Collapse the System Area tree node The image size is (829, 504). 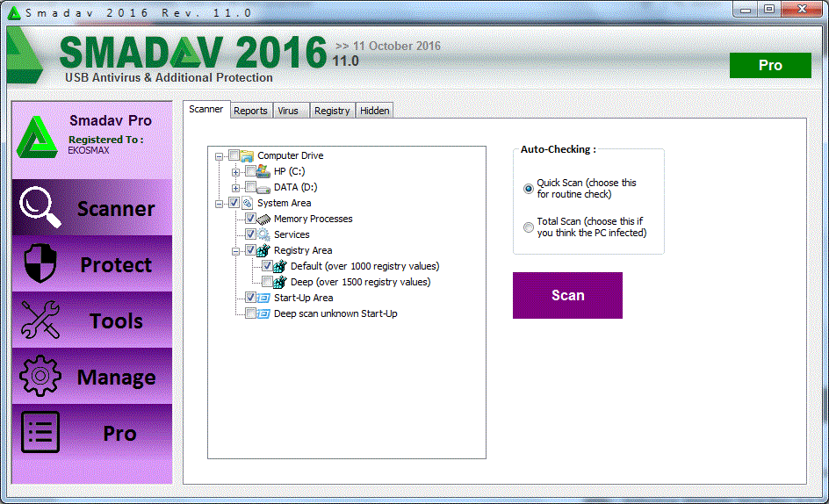[x=219, y=204]
